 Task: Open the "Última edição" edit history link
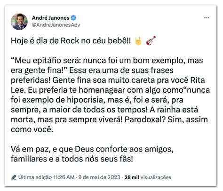(35, 177)
